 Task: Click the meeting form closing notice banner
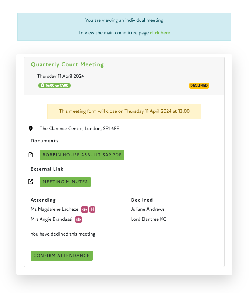click(x=124, y=111)
